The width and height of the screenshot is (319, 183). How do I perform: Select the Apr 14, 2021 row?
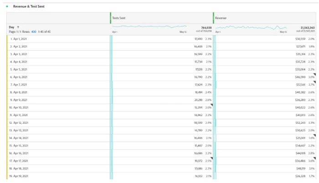161,138
